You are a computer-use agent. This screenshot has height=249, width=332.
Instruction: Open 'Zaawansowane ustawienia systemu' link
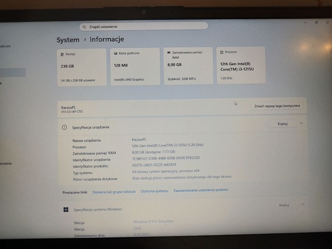point(201,190)
